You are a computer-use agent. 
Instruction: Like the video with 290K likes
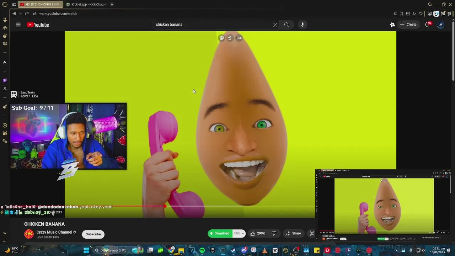[x=257, y=233]
